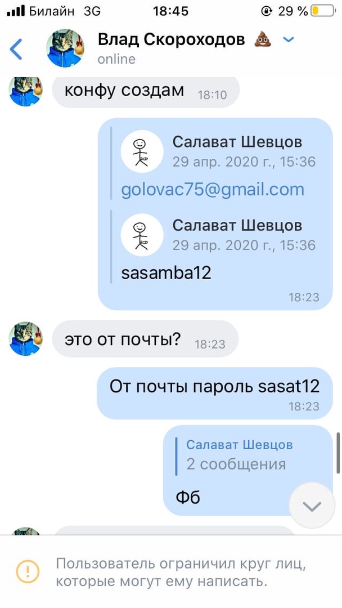Tap the "Фб" message bubble
Viewport: 342px width, 608px height.
tap(248, 470)
